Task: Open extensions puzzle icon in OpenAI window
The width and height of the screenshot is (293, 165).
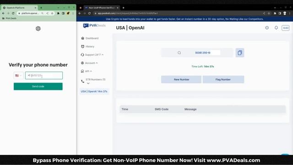Action: tap(58, 13)
